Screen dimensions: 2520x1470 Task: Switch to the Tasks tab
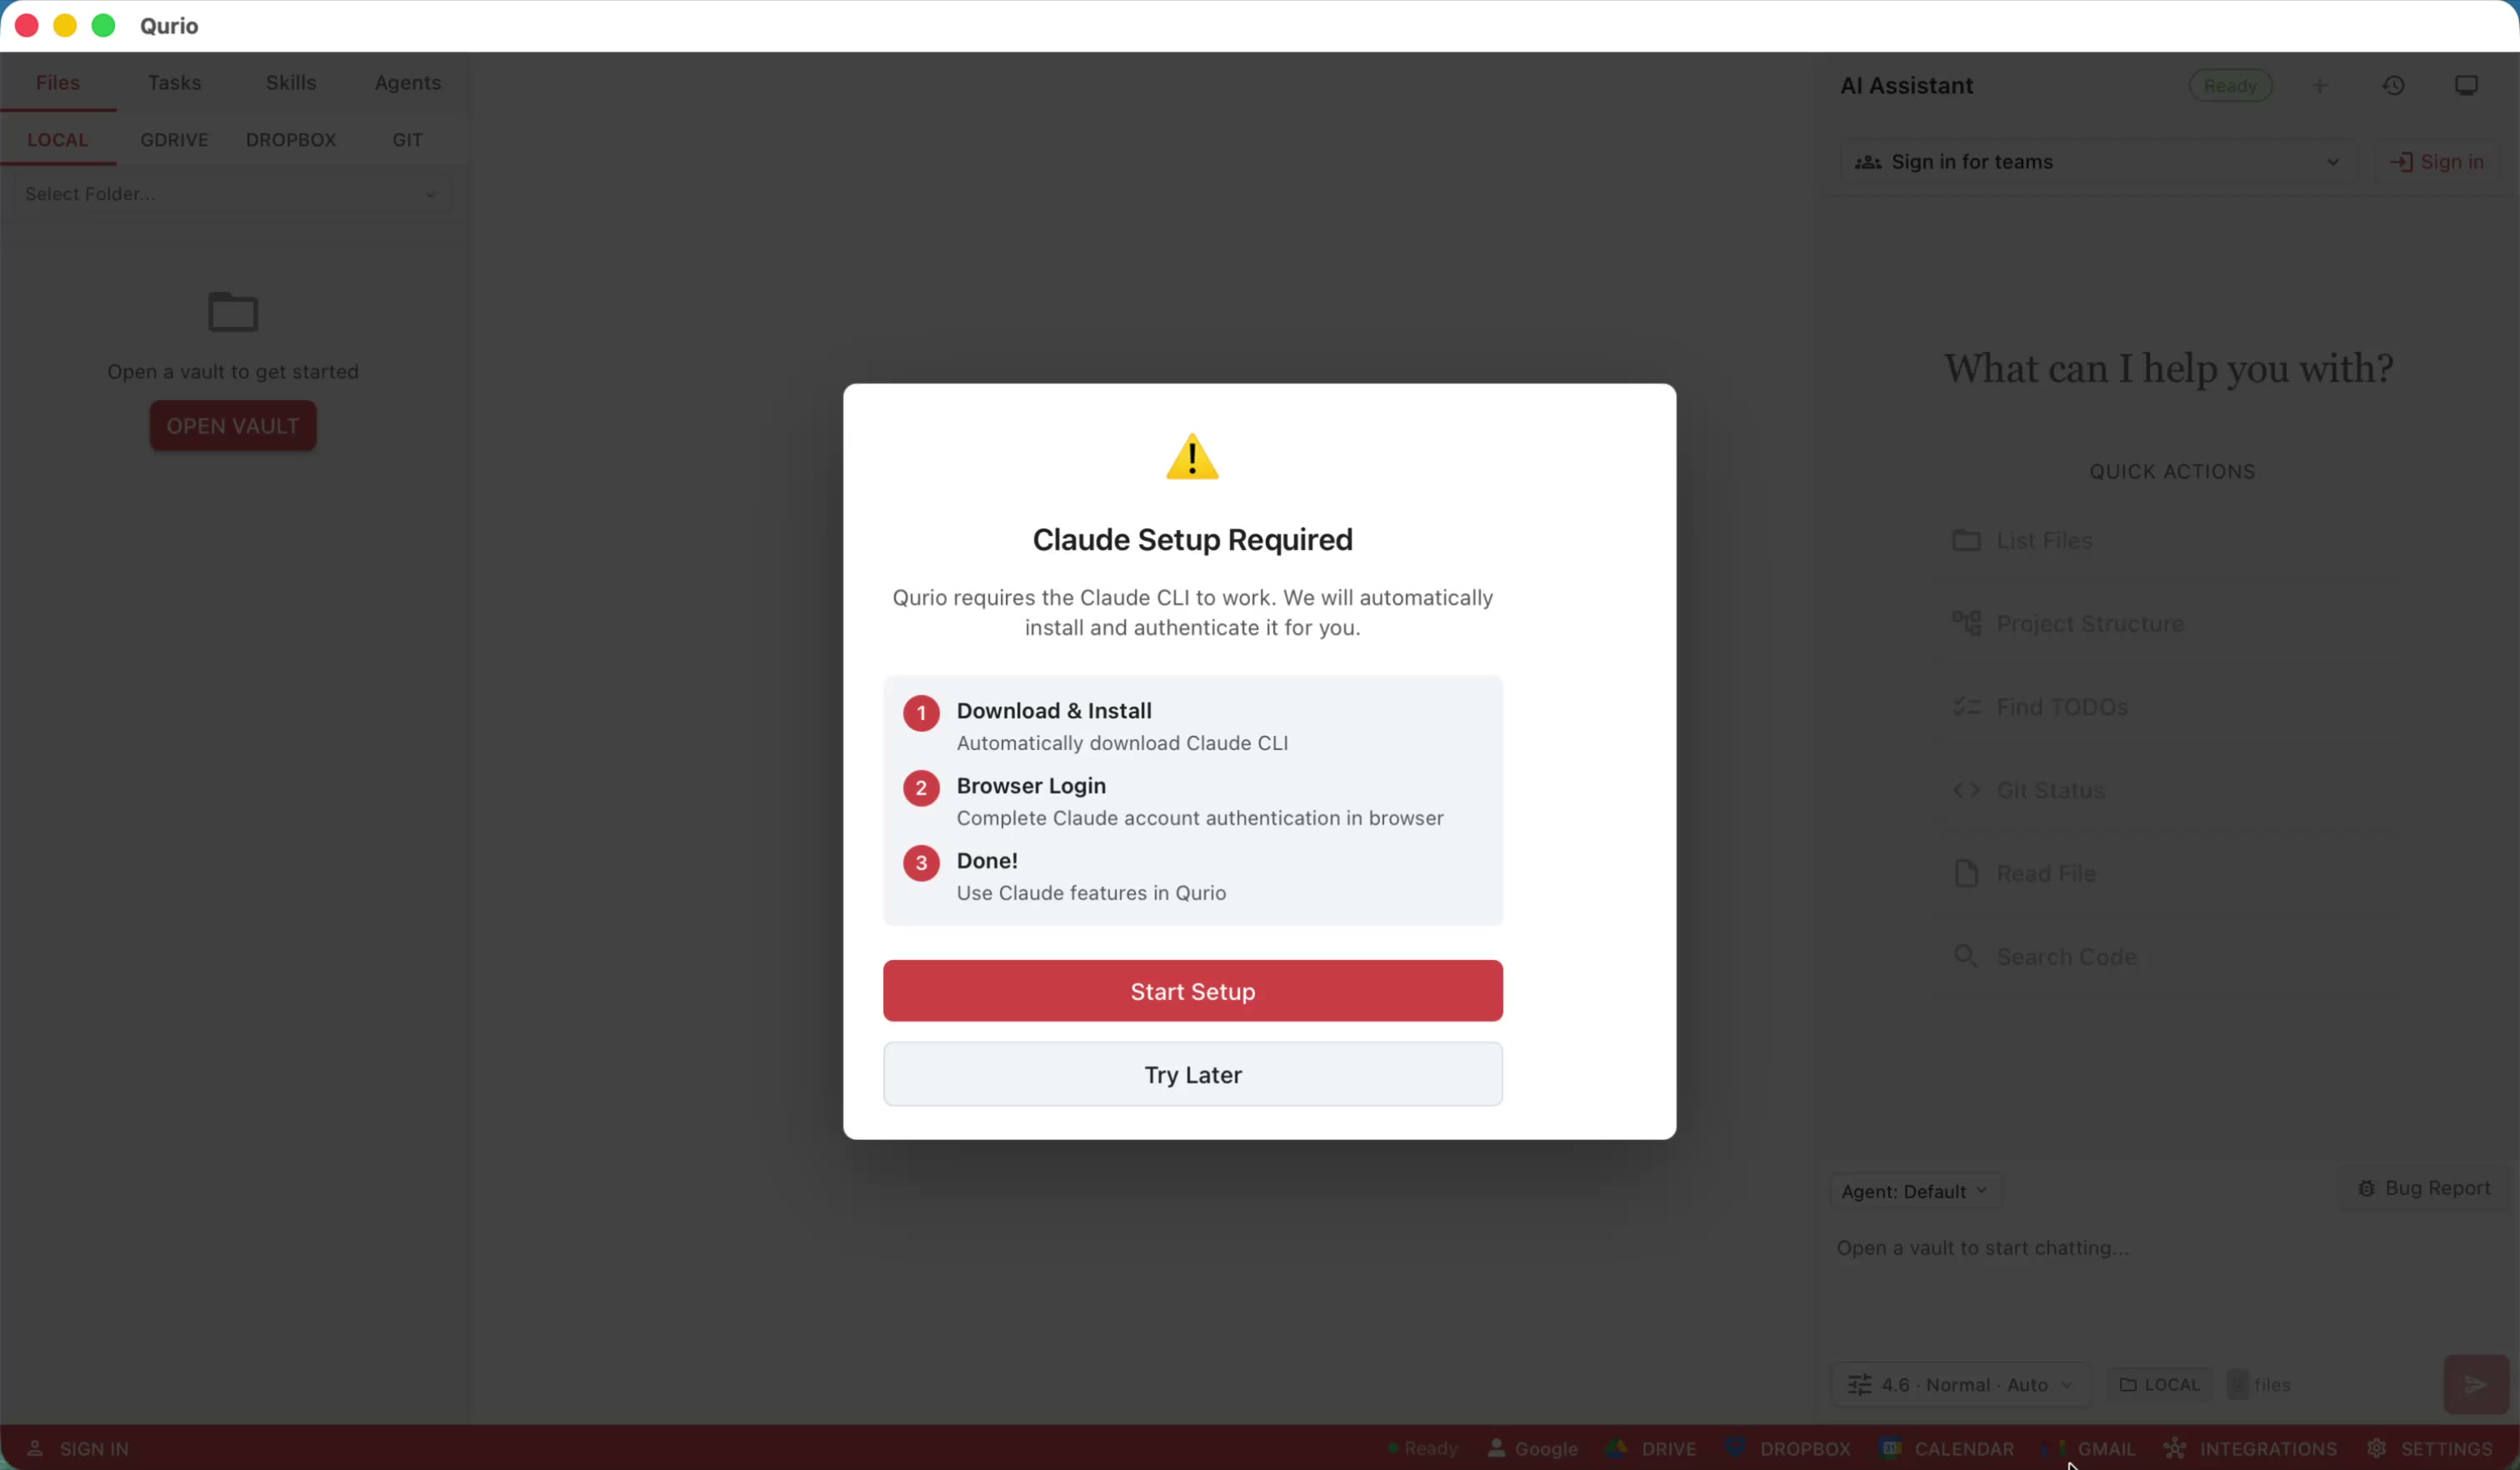pyautogui.click(x=174, y=83)
